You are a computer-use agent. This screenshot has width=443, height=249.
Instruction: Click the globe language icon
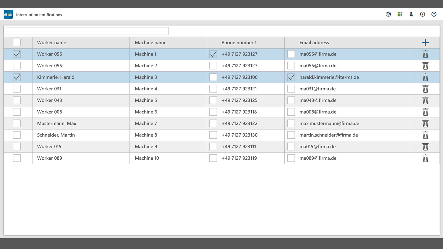point(388,14)
